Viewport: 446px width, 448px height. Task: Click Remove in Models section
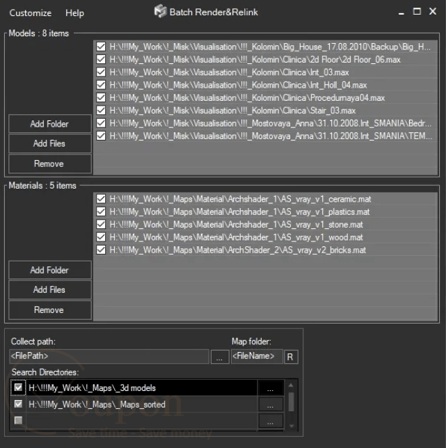click(x=50, y=163)
